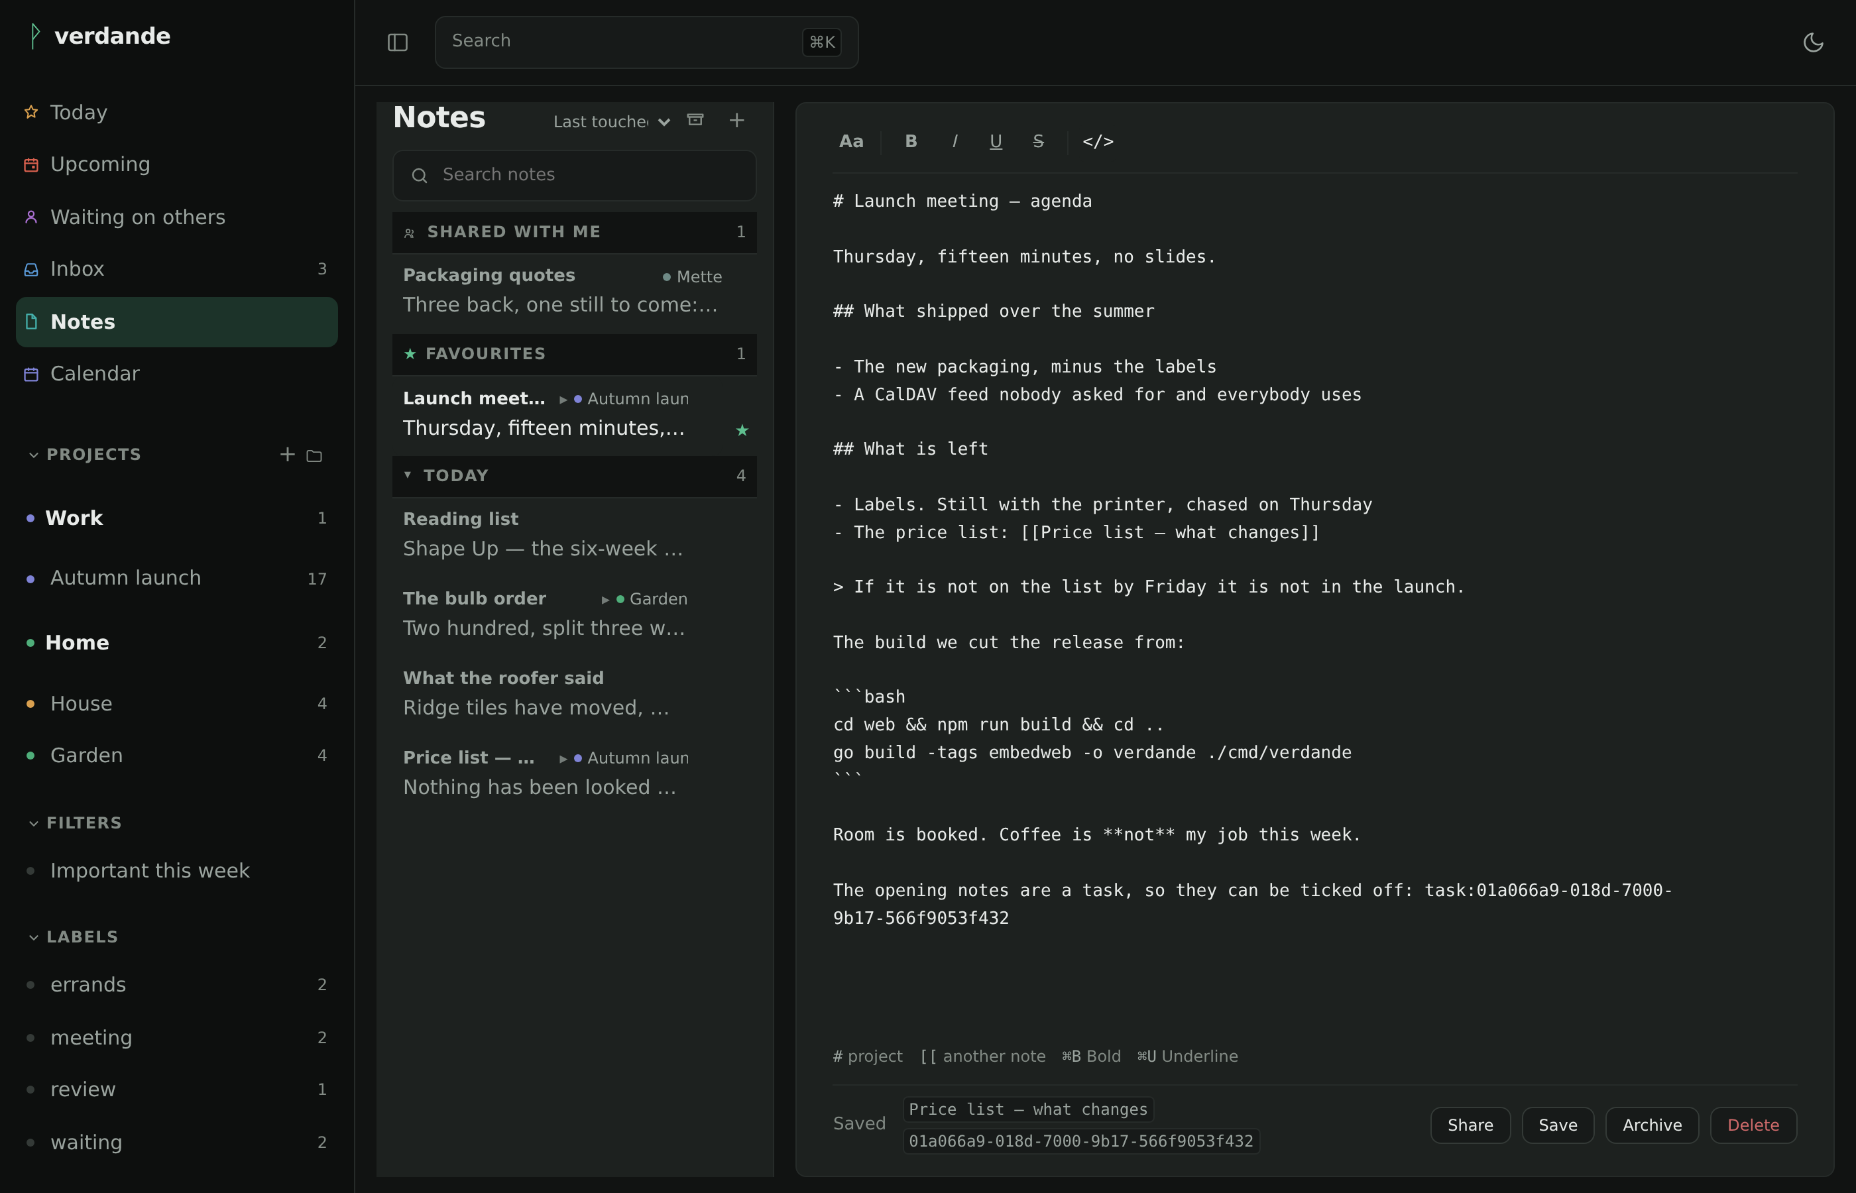Image resolution: width=1856 pixels, height=1193 pixels.
Task: Open the Aa text style tool
Action: pos(850,142)
